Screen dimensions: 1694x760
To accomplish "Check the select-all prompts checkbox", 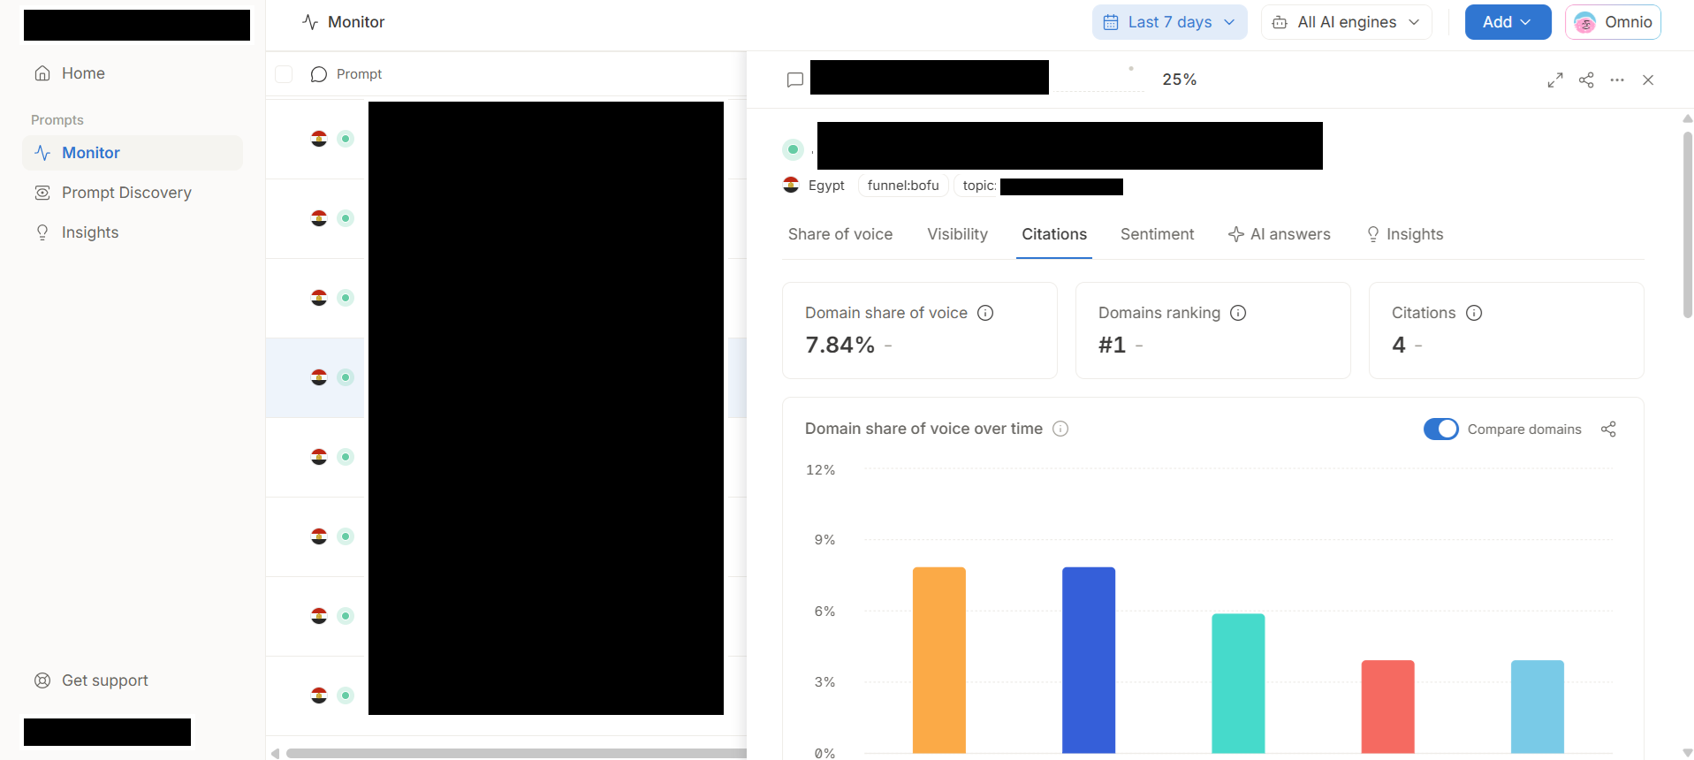I will pyautogui.click(x=284, y=74).
